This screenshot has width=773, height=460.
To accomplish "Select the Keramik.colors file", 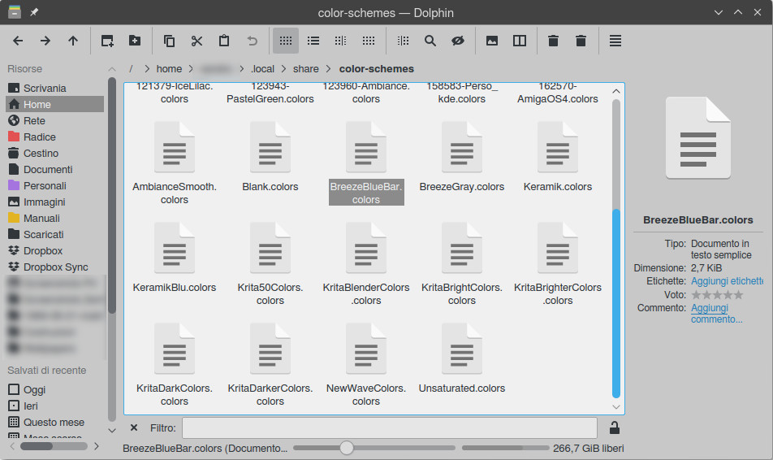I will 558,157.
